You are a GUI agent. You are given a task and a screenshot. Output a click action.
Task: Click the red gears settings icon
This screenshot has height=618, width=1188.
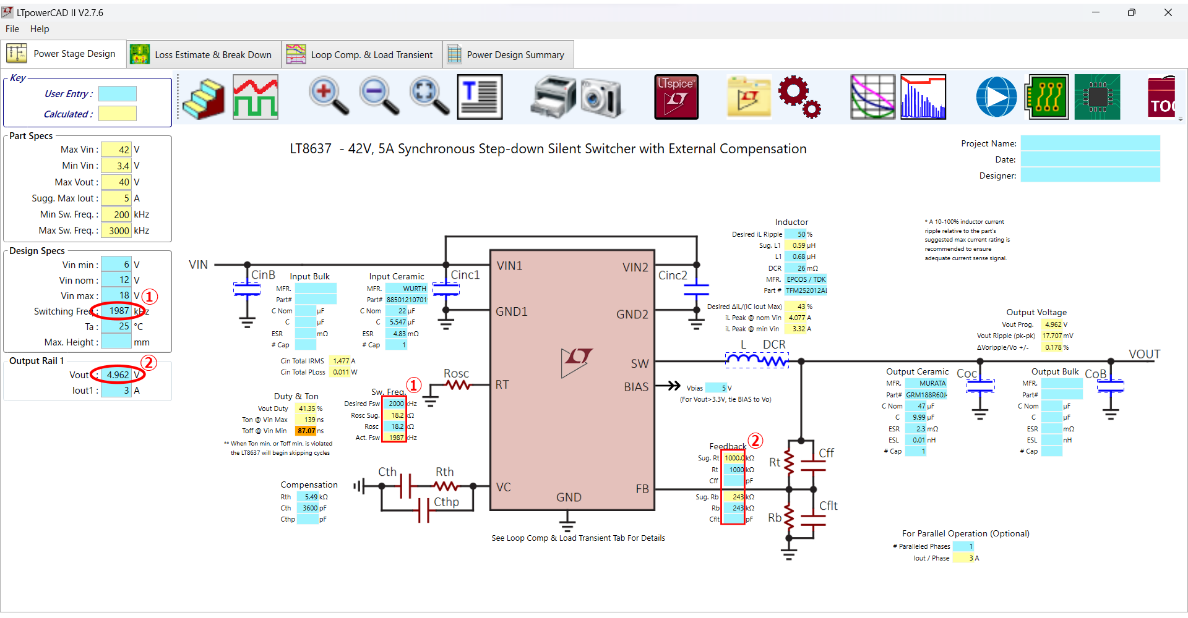799,98
